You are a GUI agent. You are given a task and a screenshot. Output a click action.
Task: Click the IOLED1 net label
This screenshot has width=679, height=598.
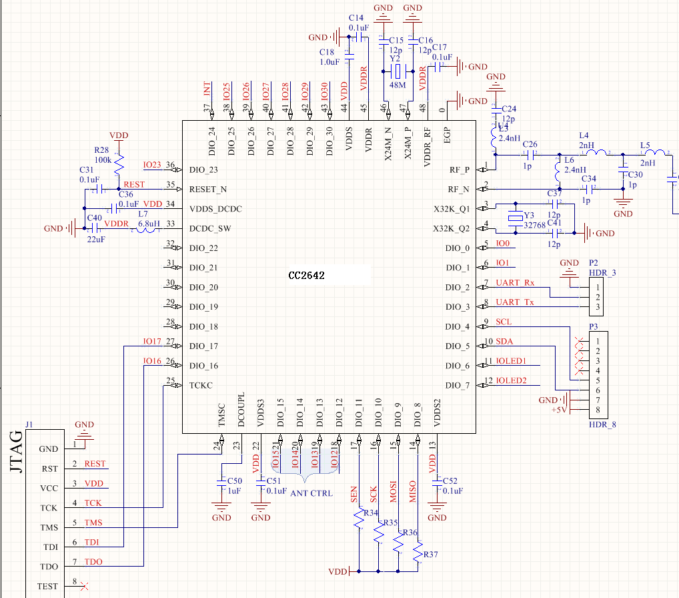(511, 360)
